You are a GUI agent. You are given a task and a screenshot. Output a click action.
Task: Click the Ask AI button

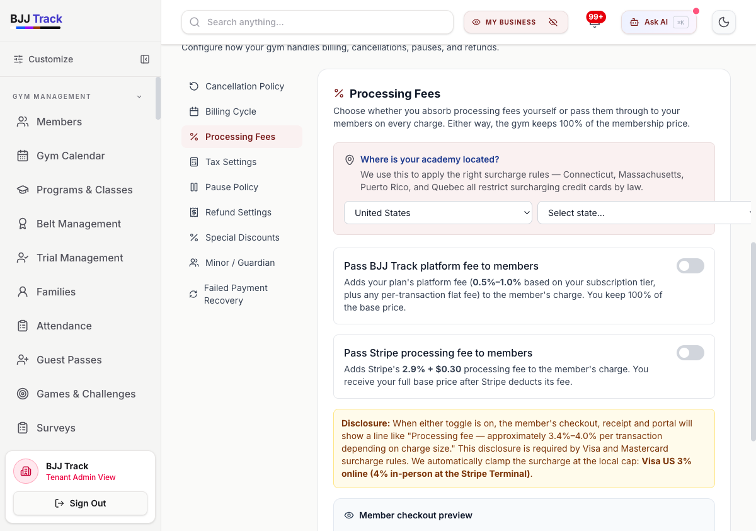click(x=659, y=22)
